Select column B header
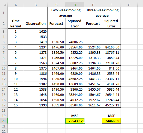 (36, 5)
